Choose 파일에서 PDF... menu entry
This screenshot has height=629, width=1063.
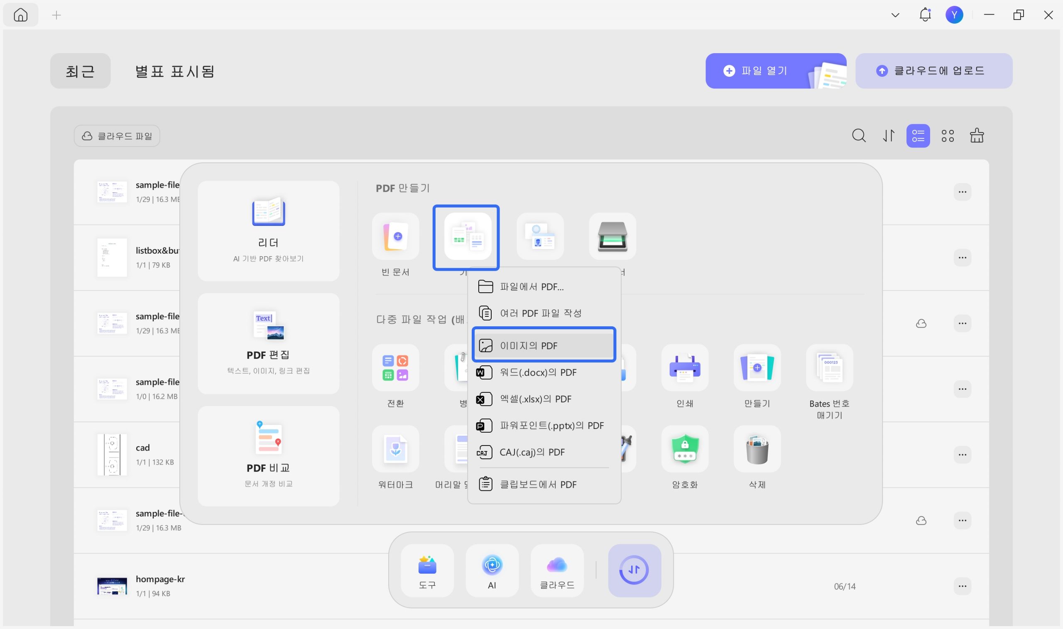544,286
